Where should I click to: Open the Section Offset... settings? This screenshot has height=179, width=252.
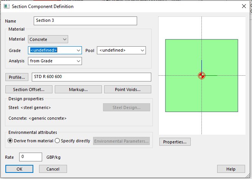29,89
